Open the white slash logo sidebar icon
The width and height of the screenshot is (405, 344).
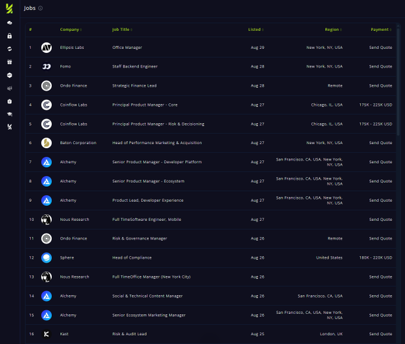[10, 127]
